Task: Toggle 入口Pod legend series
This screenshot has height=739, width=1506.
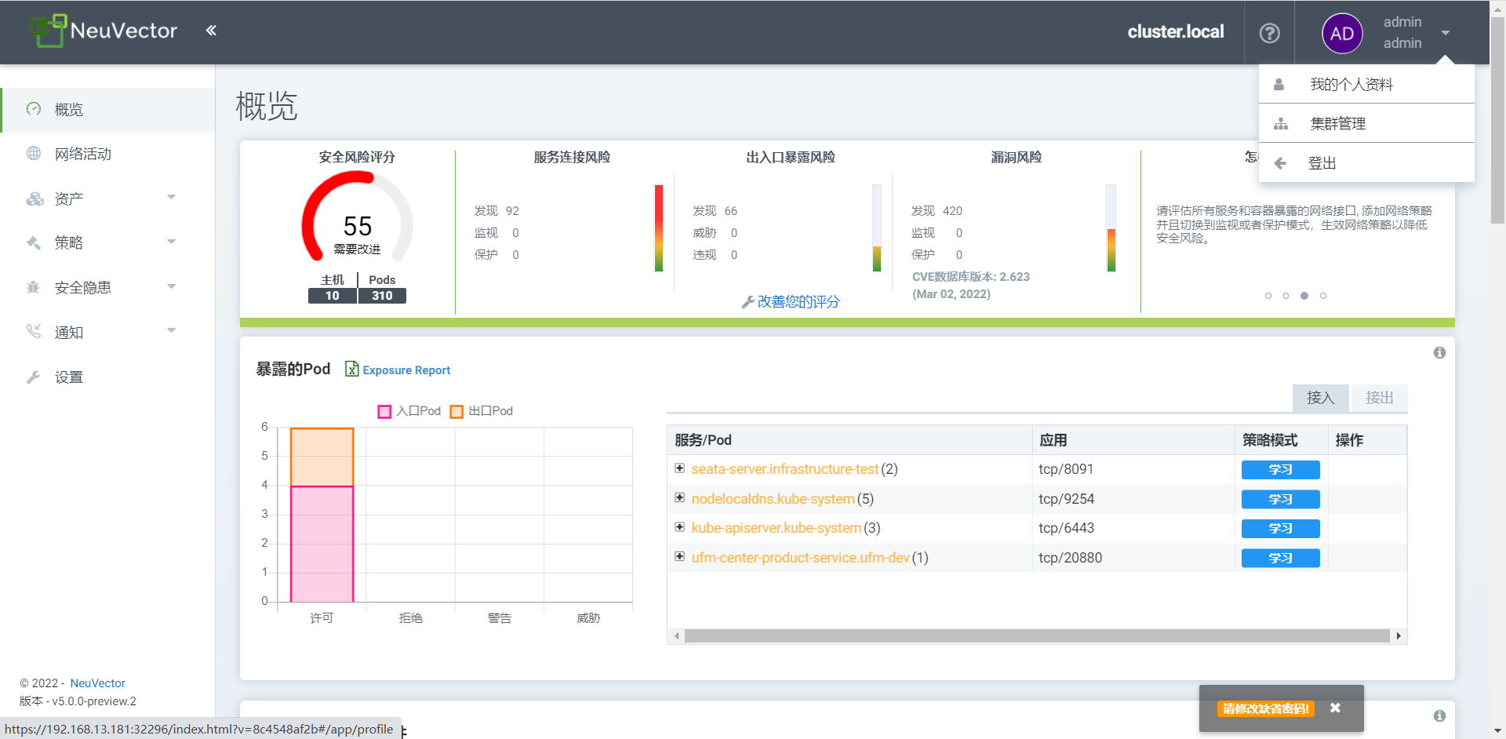Action: [x=409, y=411]
